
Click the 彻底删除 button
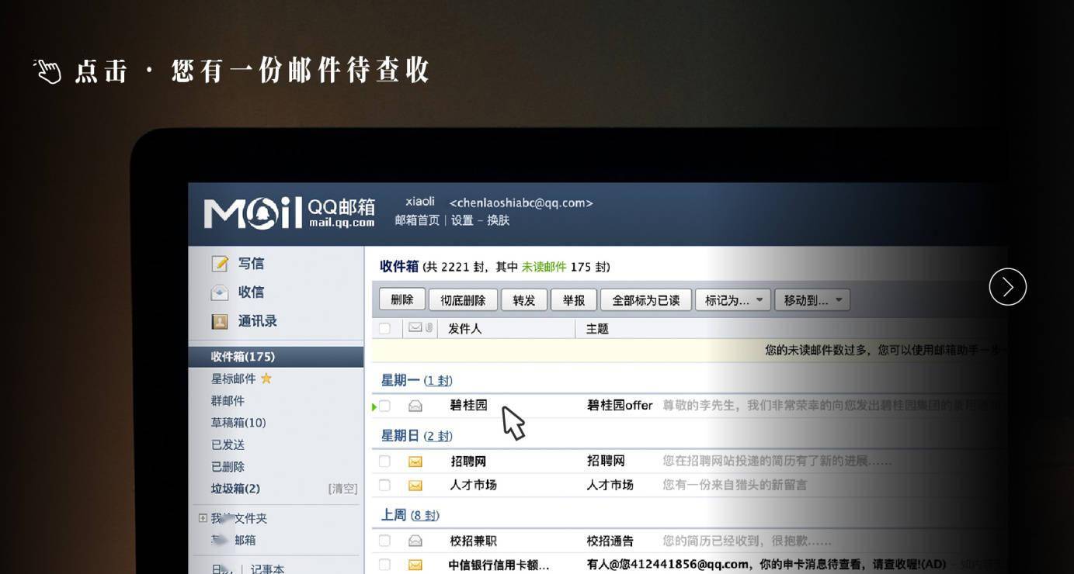[463, 300]
